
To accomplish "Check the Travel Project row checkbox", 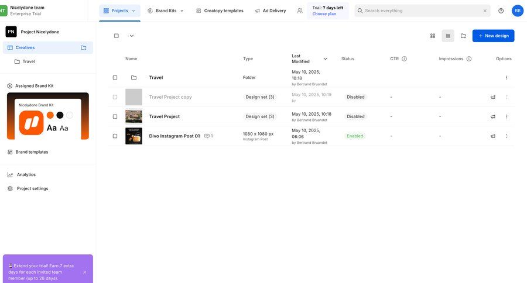I will click(x=115, y=116).
